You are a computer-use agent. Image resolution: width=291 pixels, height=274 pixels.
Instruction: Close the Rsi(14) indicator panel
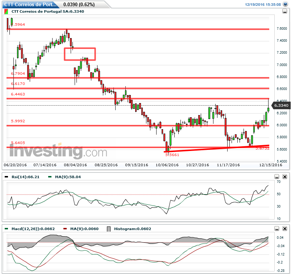(285, 177)
